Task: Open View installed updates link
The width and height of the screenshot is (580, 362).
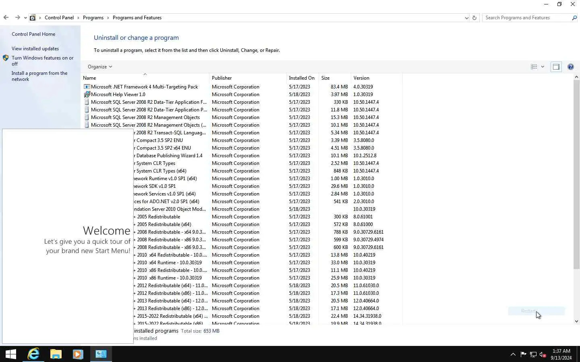Action: (35, 49)
